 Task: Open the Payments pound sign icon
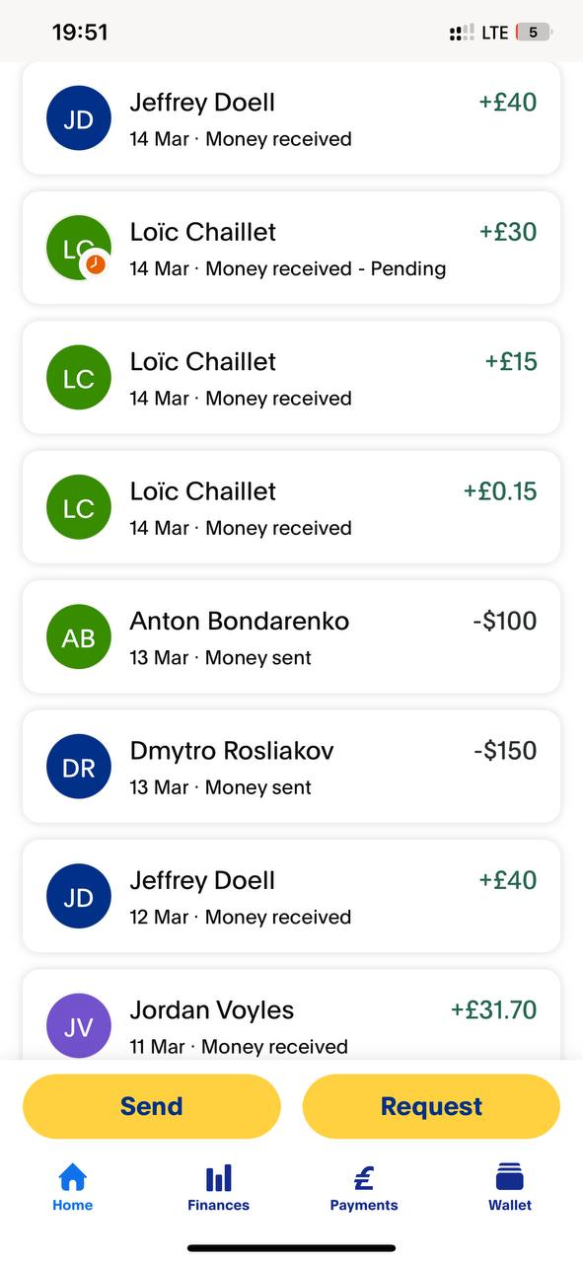pyautogui.click(x=364, y=1177)
